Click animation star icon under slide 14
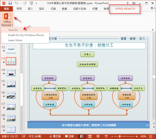This screenshot has height=139, width=156. point(4,74)
